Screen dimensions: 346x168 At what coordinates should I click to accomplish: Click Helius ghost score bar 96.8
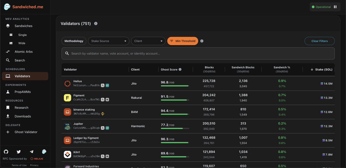175,86
